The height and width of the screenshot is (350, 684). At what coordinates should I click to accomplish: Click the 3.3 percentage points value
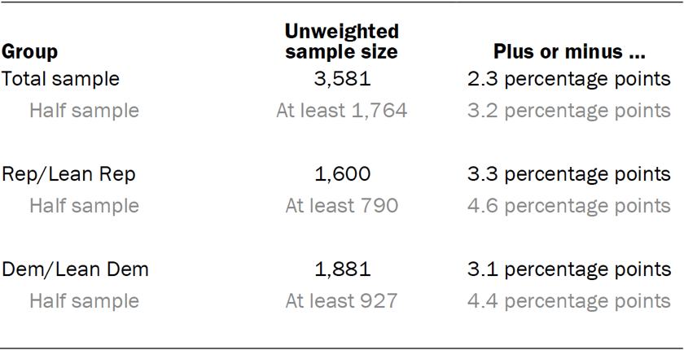click(569, 174)
